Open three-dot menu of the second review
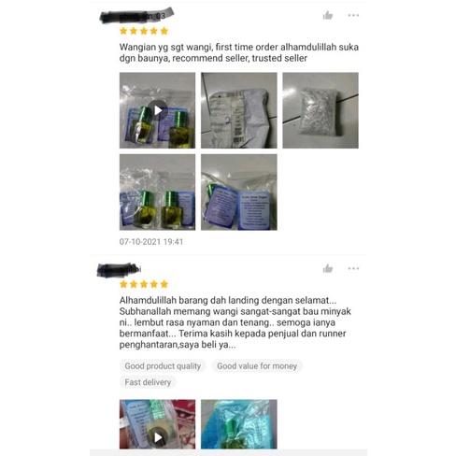 [353, 268]
